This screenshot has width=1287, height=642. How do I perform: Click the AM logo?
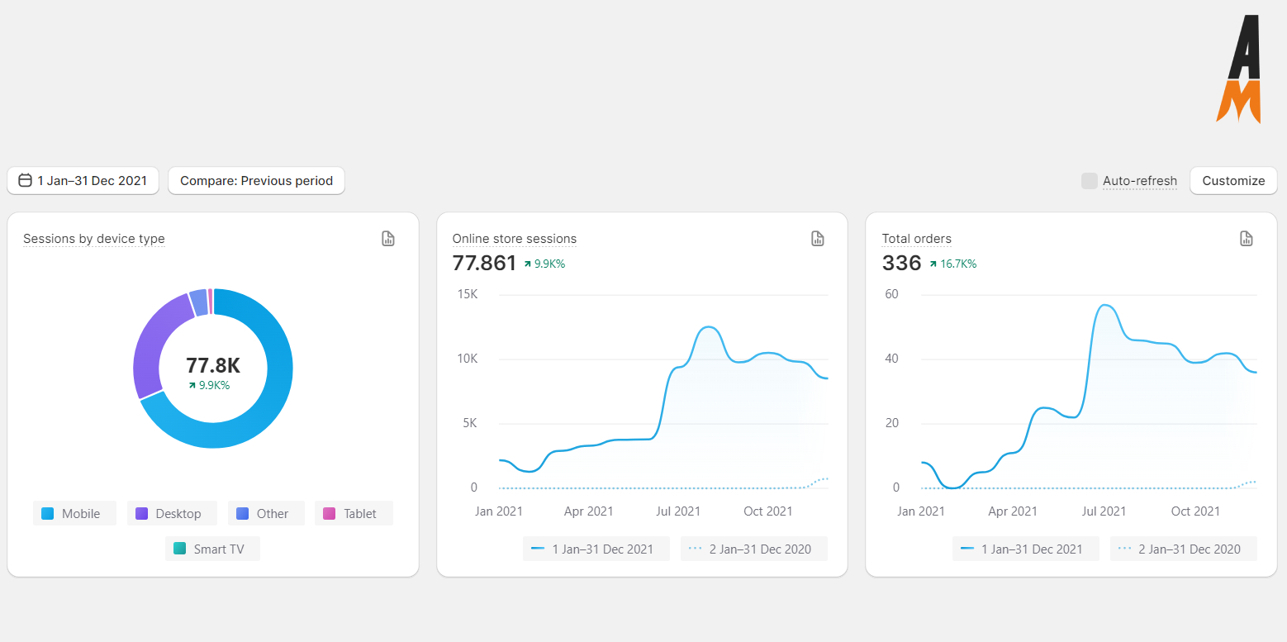(1240, 69)
